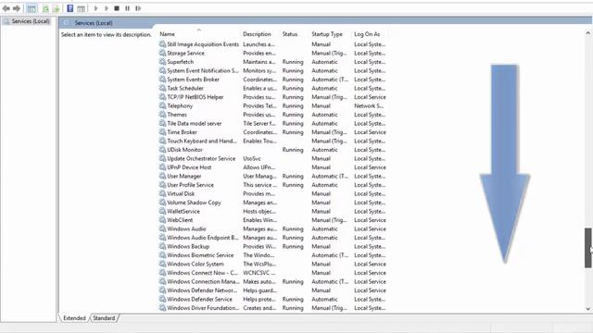Select System Event Notification S... service
The width and height of the screenshot is (593, 333).
203,70
